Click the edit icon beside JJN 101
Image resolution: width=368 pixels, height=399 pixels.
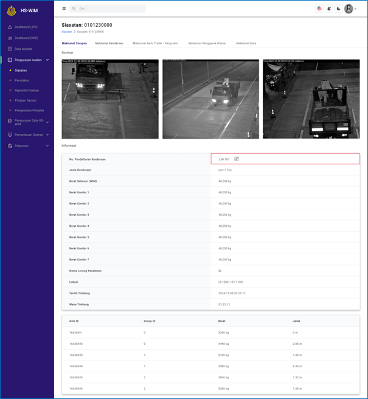237,159
